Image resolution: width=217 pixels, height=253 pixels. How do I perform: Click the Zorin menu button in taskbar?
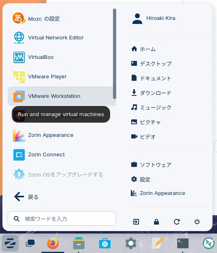pos(10,243)
